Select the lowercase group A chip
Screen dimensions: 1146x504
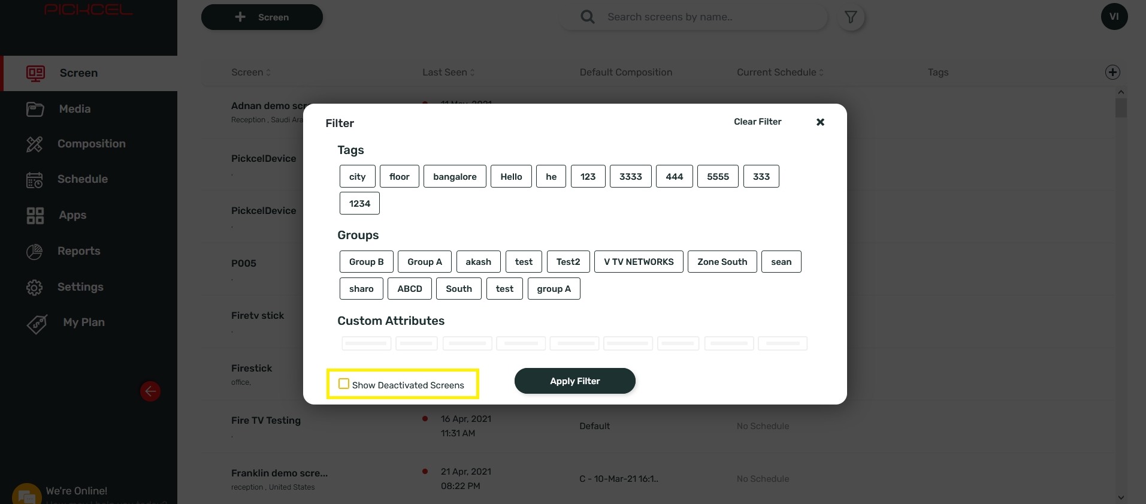[554, 288]
